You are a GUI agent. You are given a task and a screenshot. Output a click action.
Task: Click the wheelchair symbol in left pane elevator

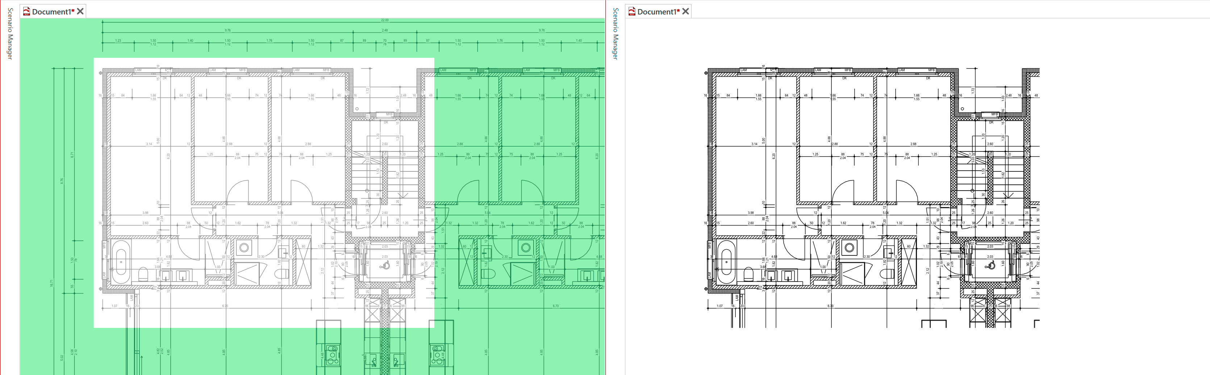pos(385,266)
